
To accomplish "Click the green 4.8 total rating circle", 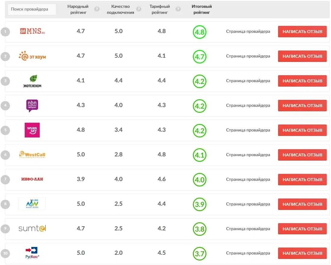I will 200,32.
